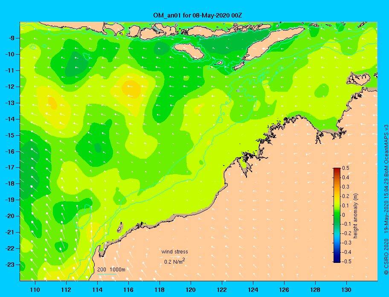Click the orange high anomaly peak near 116E 12S
The width and height of the screenshot is (389, 297).
[x=131, y=89]
